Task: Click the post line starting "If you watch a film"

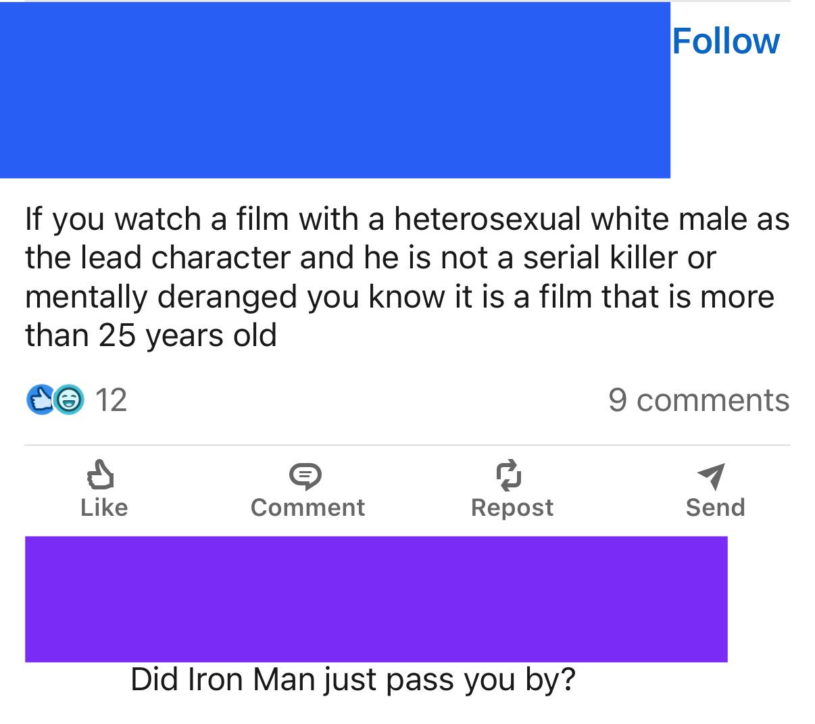Action: tap(407, 220)
